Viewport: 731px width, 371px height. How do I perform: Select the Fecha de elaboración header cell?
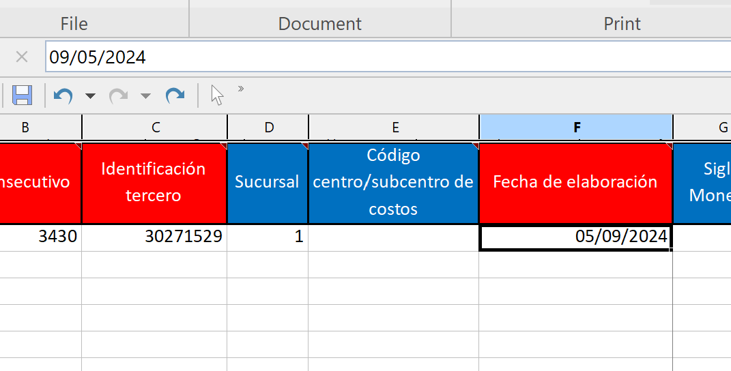[x=575, y=182]
